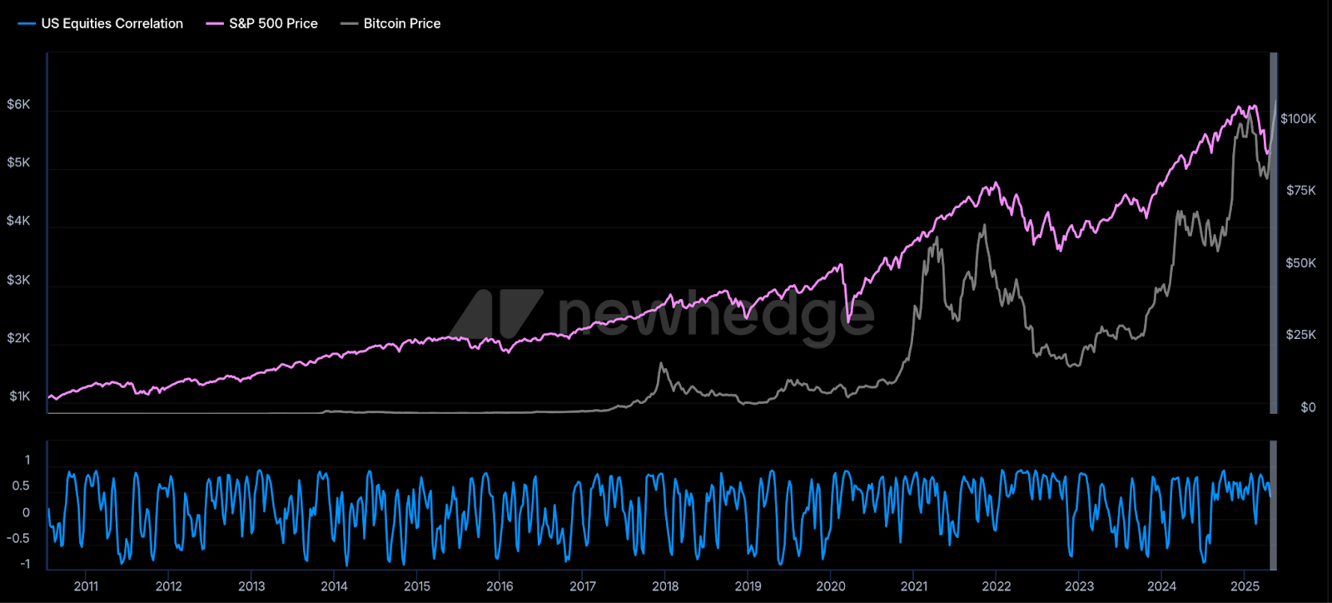Click the $2K label on the S&P axis
The height and width of the screenshot is (603, 1332).
pyautogui.click(x=18, y=338)
